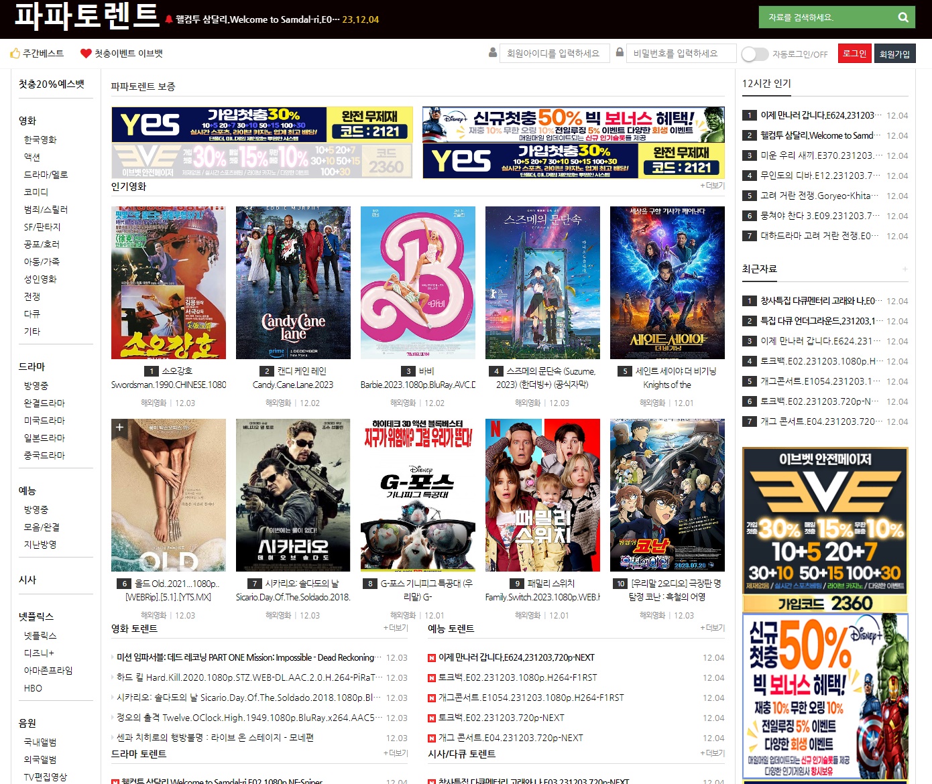The image size is (932, 784).
Task: Click the 회원가입 sign-up button
Action: tap(894, 54)
